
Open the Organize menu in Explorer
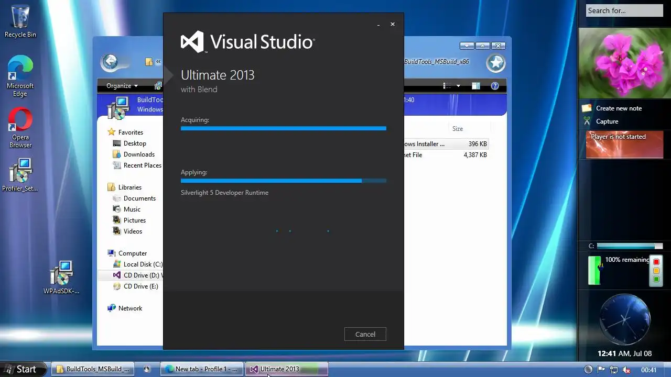[122, 86]
